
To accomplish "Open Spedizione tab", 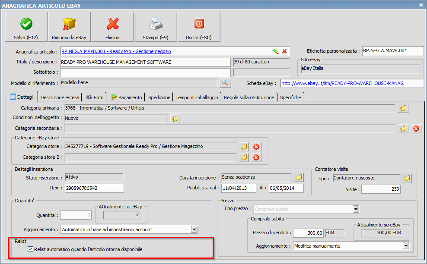I will [159, 97].
